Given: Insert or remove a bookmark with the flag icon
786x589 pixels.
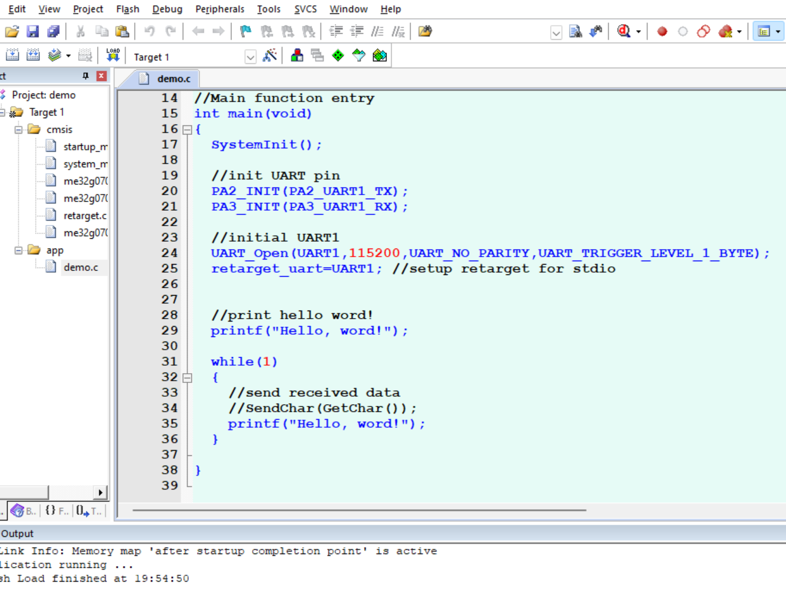Looking at the screenshot, I should [246, 32].
